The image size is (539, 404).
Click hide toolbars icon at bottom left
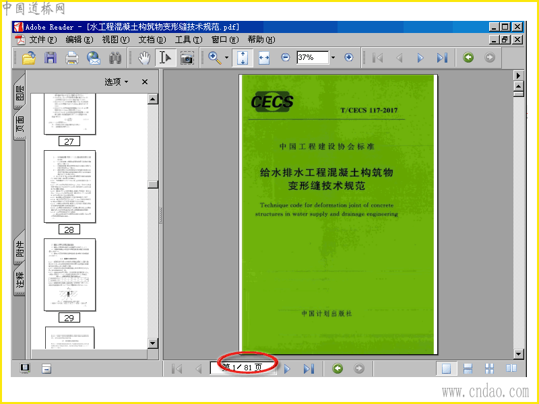46,368
